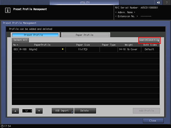Go to next page with down arrow
The height and width of the screenshot is (128, 171).
pos(39,111)
